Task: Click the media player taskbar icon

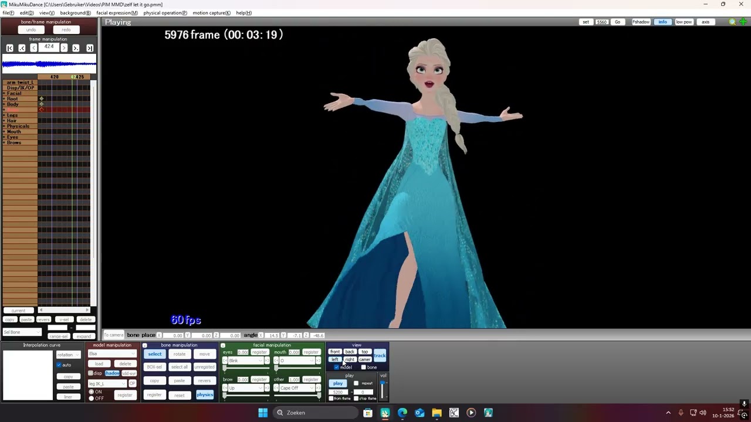Action: 471,413
